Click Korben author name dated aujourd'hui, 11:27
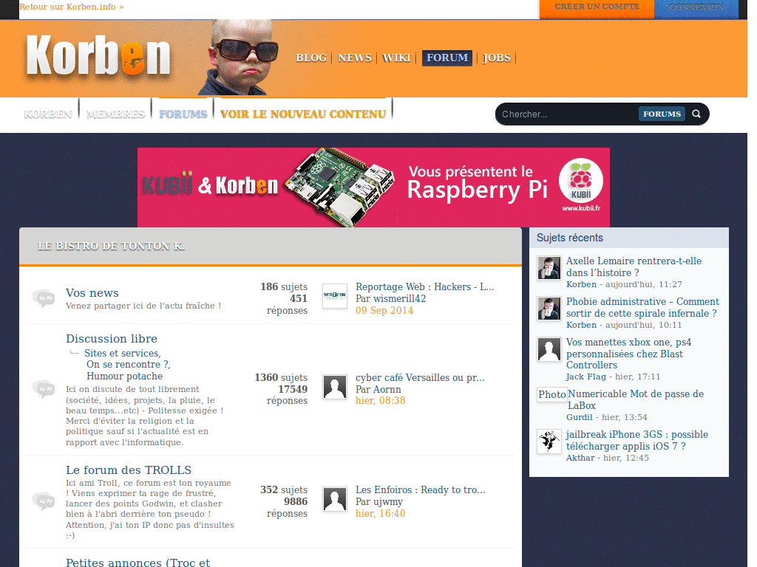Viewport: 757px width, 567px height. pyautogui.click(x=581, y=284)
